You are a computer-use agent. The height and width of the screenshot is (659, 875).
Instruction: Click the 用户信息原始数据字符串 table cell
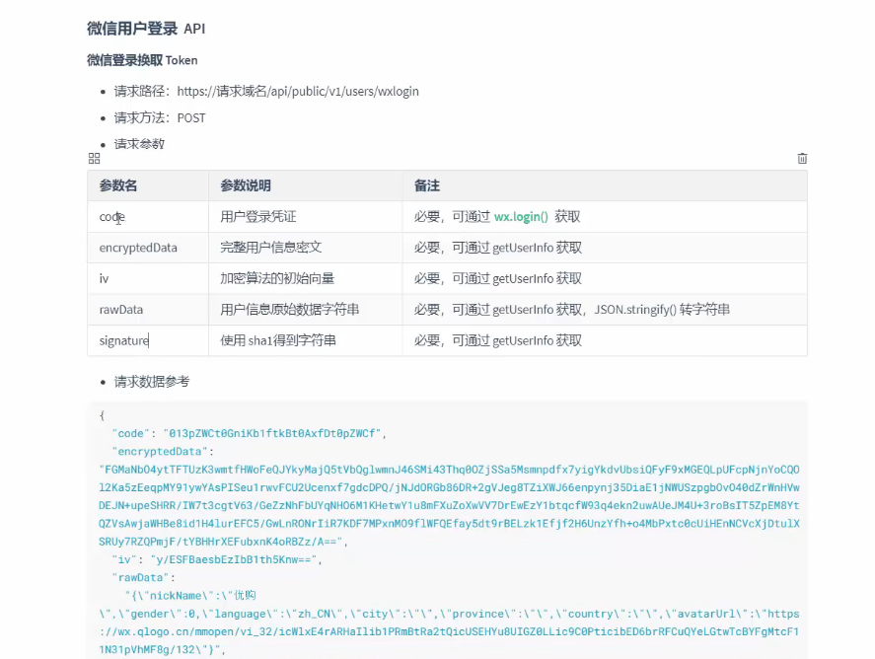point(305,310)
